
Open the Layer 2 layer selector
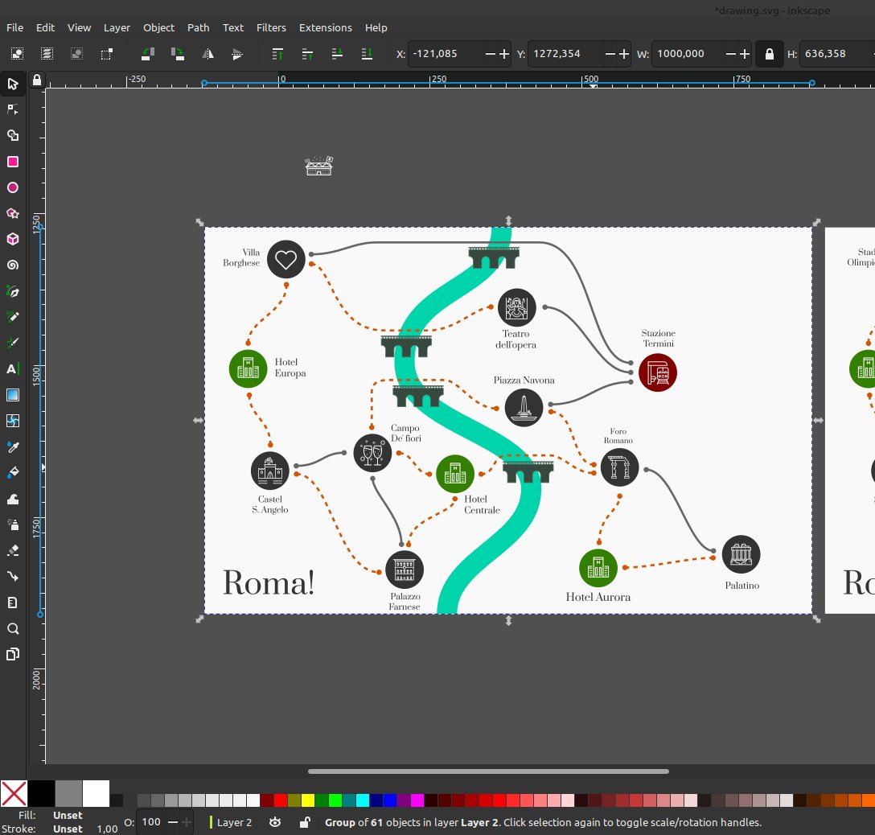pyautogui.click(x=234, y=822)
